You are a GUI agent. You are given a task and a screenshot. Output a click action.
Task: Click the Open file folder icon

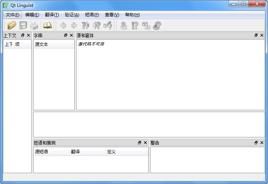[12, 25]
